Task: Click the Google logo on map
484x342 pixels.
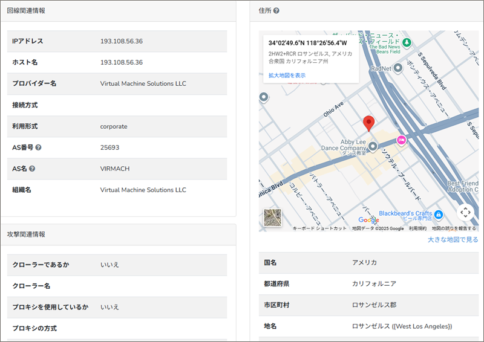Action: [x=368, y=221]
